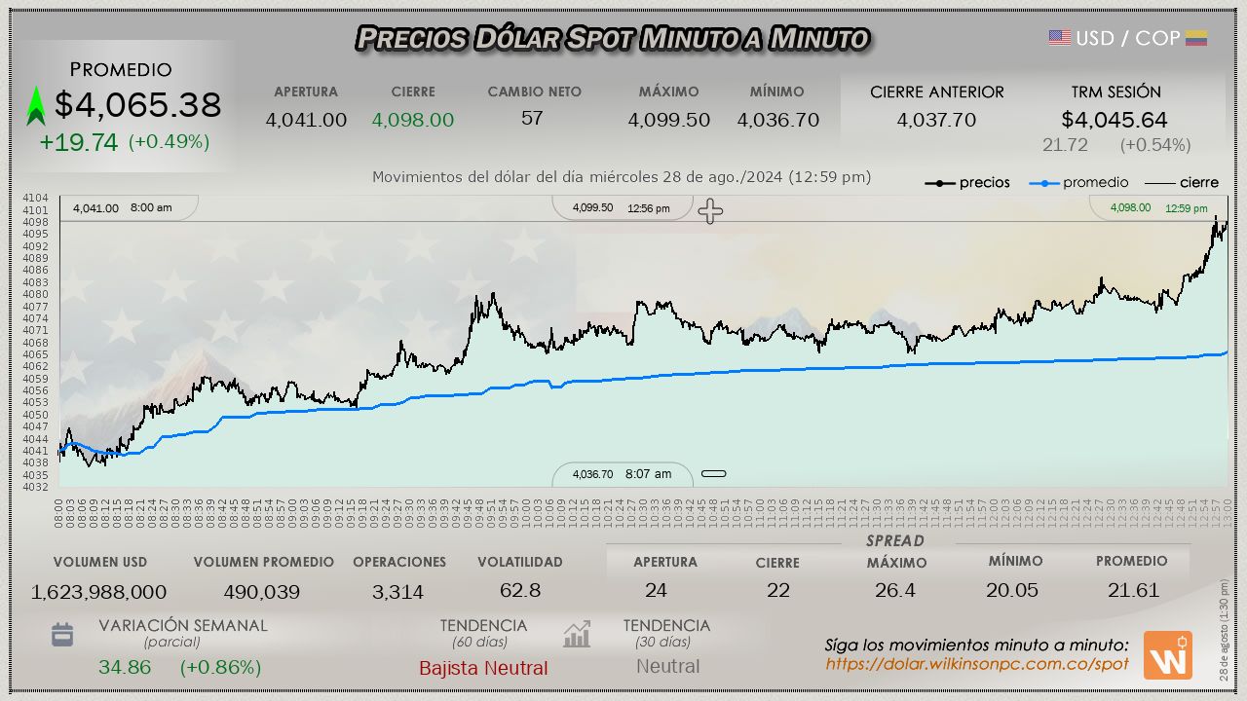Click the blue promedio line on the chart

[779, 370]
